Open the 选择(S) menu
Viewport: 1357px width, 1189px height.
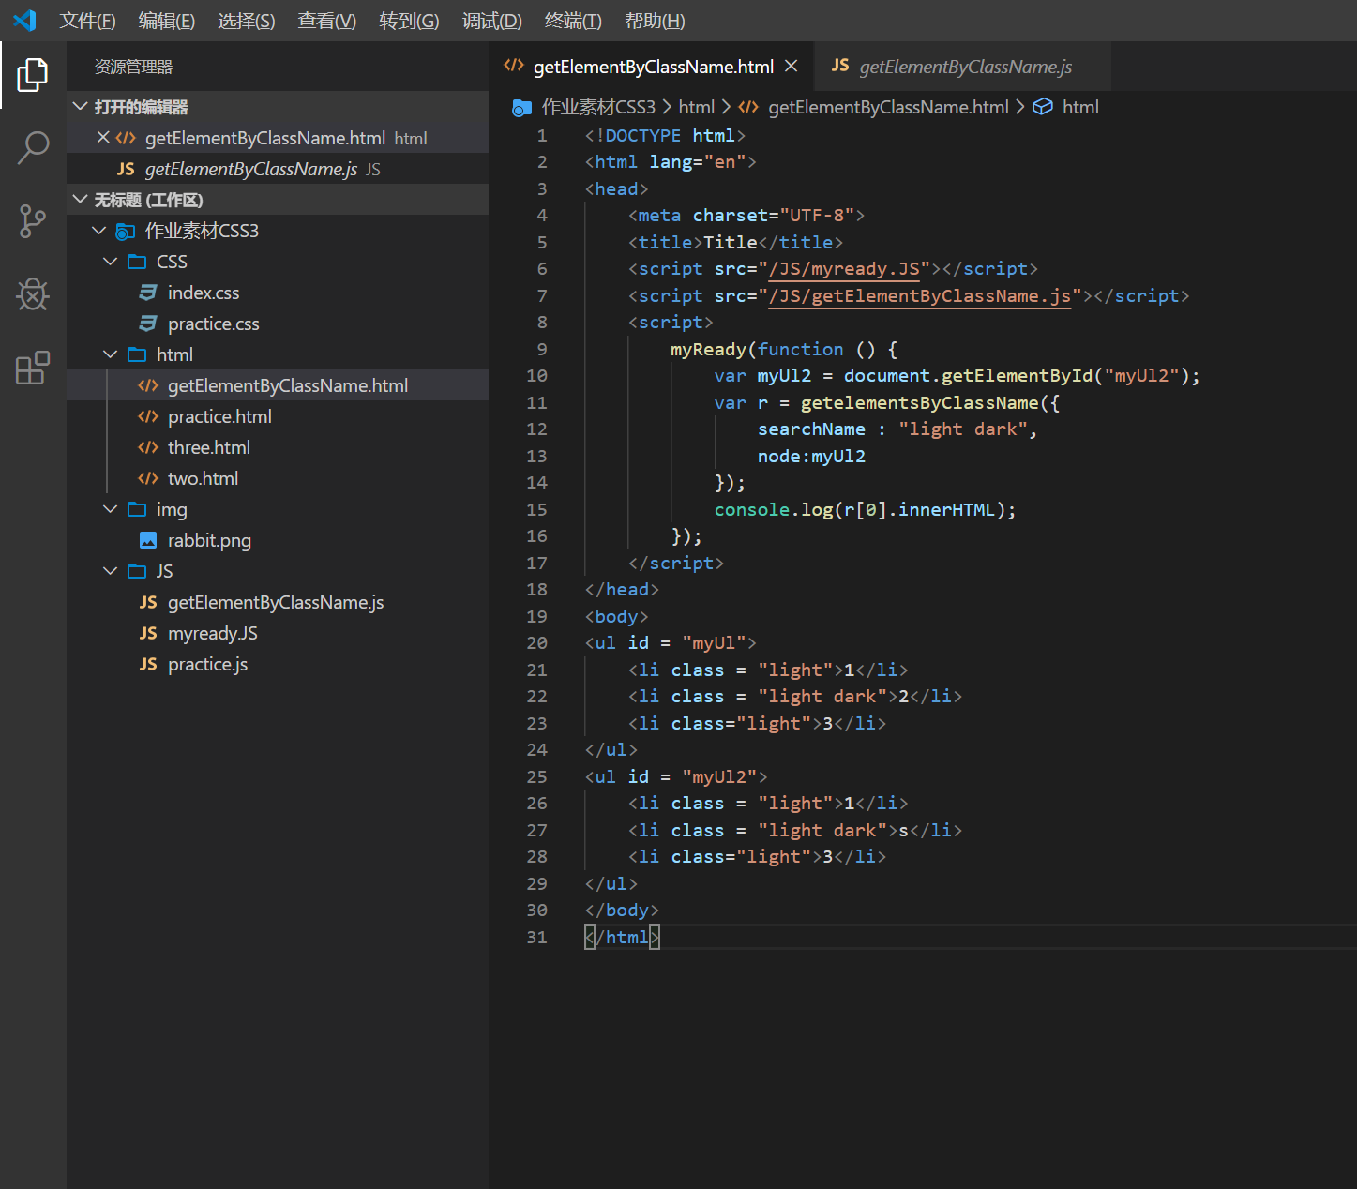[247, 21]
